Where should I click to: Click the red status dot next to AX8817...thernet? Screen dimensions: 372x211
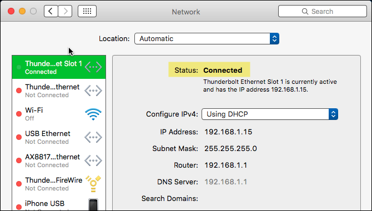(x=19, y=160)
